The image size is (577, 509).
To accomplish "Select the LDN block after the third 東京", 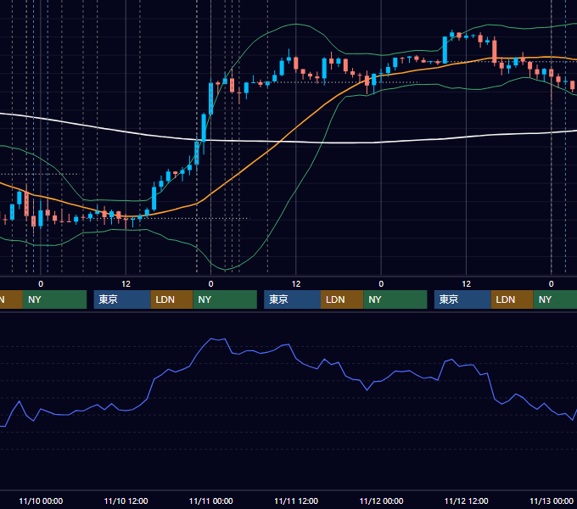I will (512, 299).
